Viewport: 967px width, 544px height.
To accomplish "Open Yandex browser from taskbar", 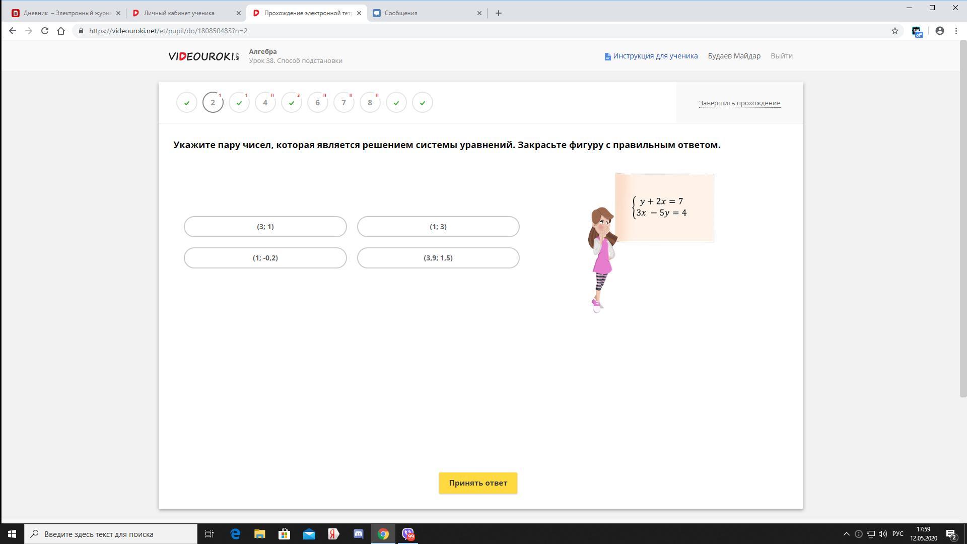I will pos(333,534).
